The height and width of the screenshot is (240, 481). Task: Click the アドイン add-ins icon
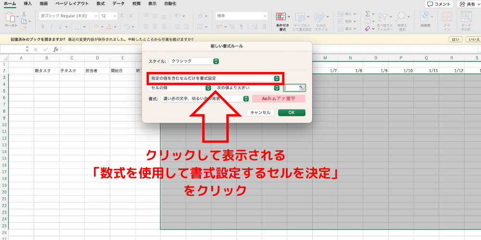[x=447, y=17]
